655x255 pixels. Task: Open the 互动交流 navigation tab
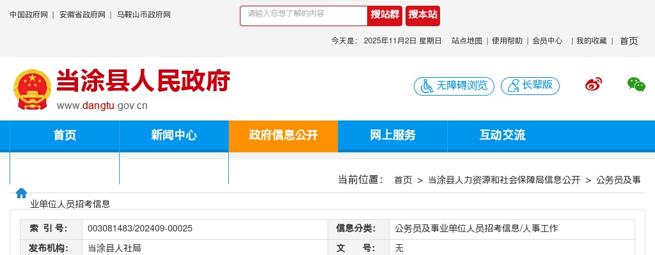(x=502, y=136)
